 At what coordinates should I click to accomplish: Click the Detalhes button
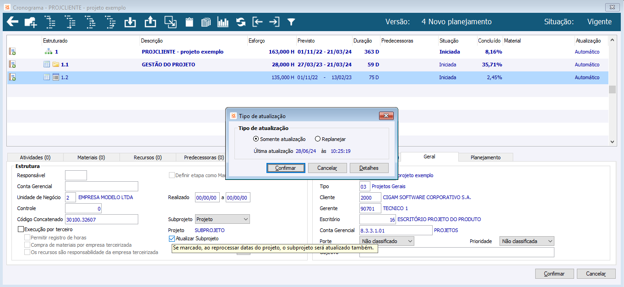(369, 168)
